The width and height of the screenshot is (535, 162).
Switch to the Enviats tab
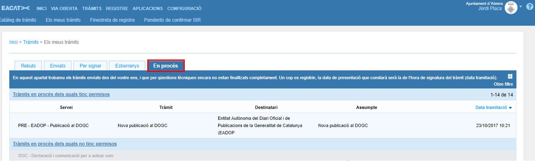coord(58,66)
